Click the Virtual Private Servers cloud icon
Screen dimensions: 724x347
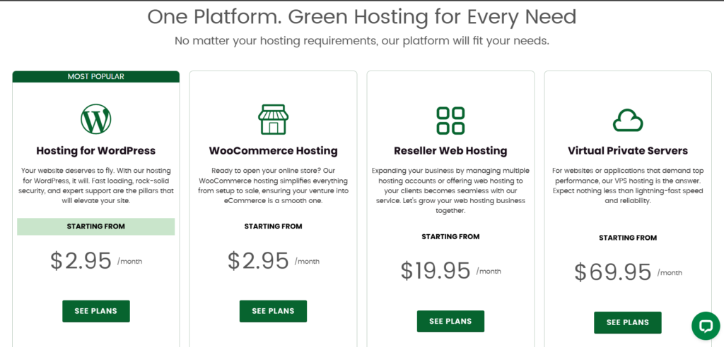pyautogui.click(x=627, y=120)
